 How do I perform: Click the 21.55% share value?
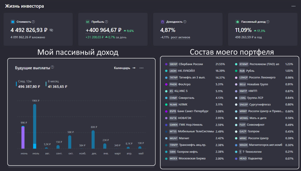click(220, 64)
